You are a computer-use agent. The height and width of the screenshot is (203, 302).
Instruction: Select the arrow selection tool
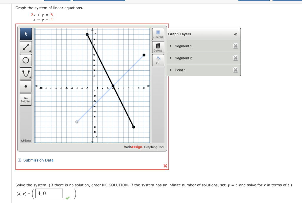point(26,34)
